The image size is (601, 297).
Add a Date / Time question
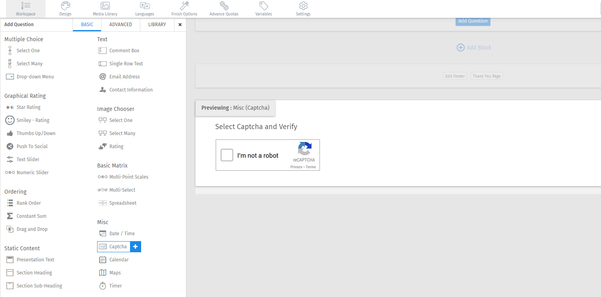[x=117, y=234]
